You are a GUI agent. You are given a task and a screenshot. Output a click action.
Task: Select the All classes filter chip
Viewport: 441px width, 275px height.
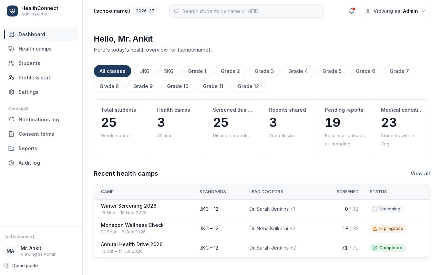[112, 71]
